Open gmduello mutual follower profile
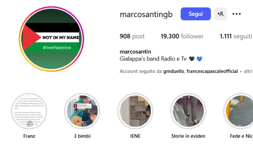The width and height of the screenshot is (253, 150). click(x=173, y=71)
